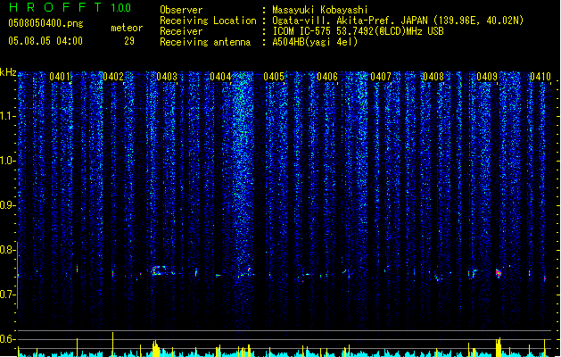
Task: Click the meteor count label
Action: click(127, 28)
